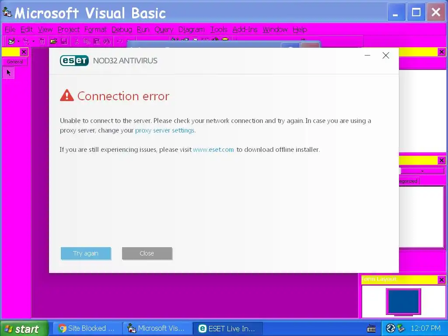Click the Add Form toolbar icon
Image resolution: width=448 pixels, height=336 pixels.
[26, 42]
